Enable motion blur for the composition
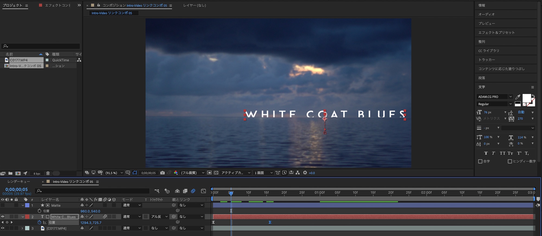 [193, 191]
